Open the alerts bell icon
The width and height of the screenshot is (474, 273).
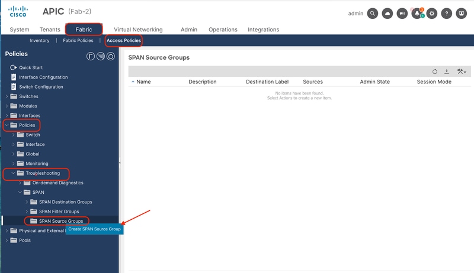(x=417, y=14)
